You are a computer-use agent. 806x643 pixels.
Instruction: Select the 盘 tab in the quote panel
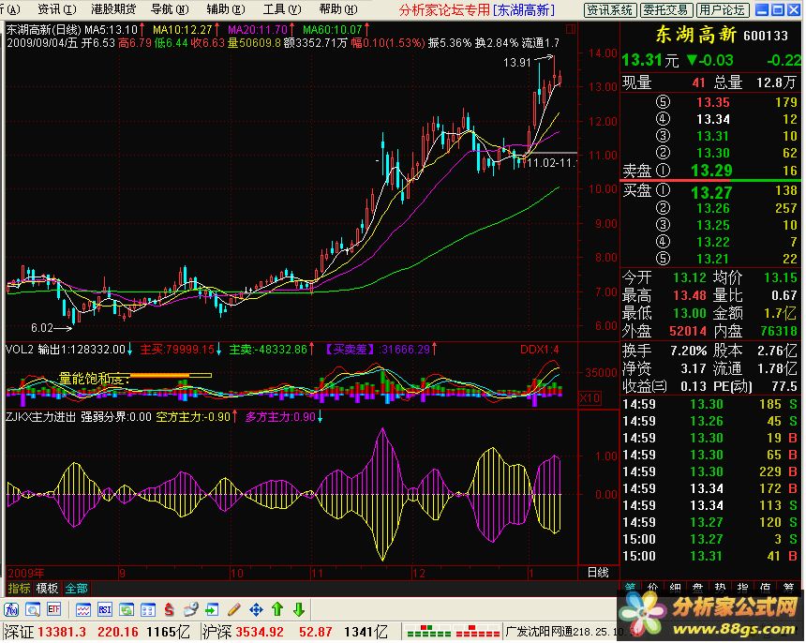pos(697,587)
